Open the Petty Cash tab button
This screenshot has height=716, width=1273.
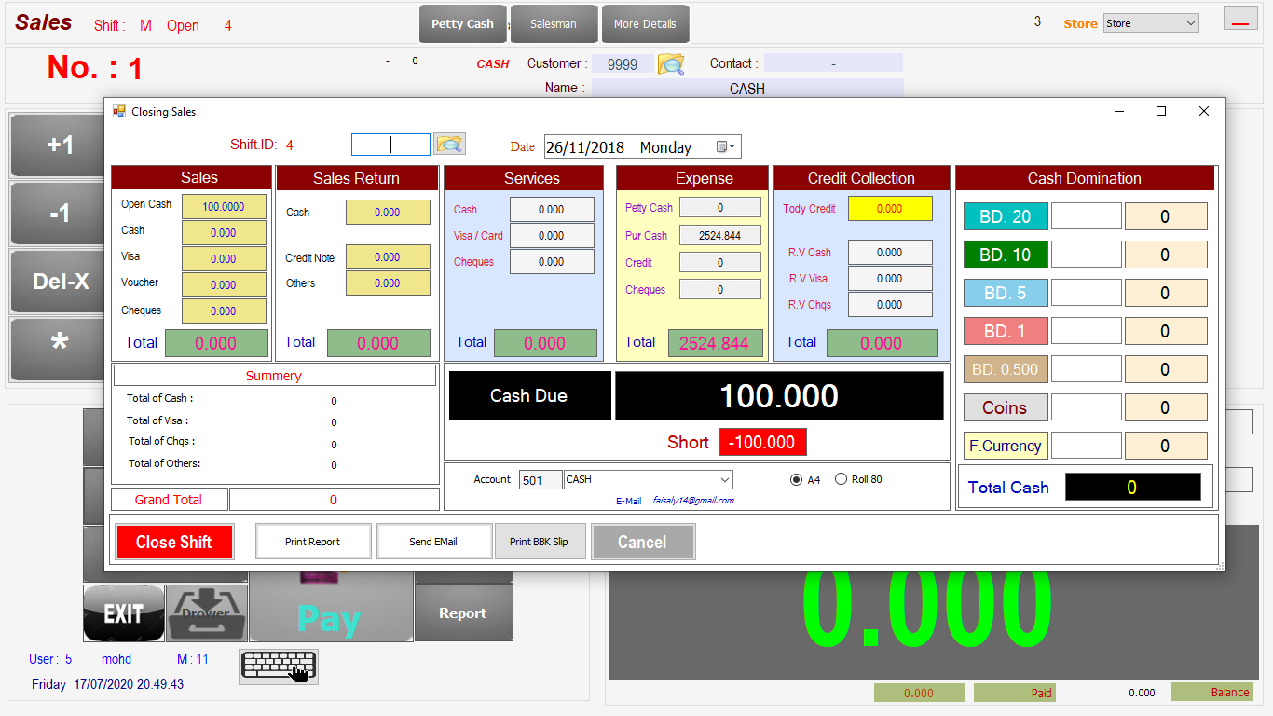click(x=462, y=24)
